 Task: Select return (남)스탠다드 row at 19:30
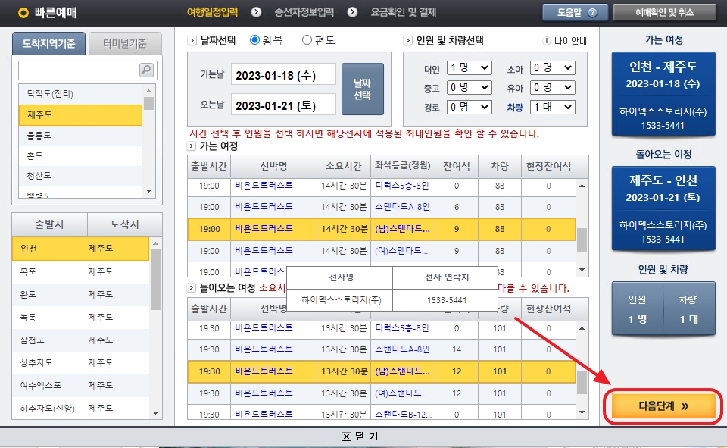(381, 371)
